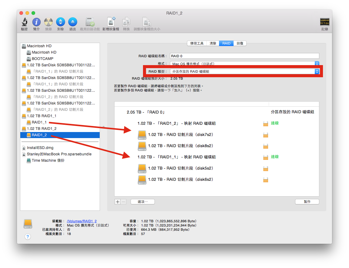Screen dimensions: 349x268
Task: Click the 選項 options button
Action: [142, 202]
